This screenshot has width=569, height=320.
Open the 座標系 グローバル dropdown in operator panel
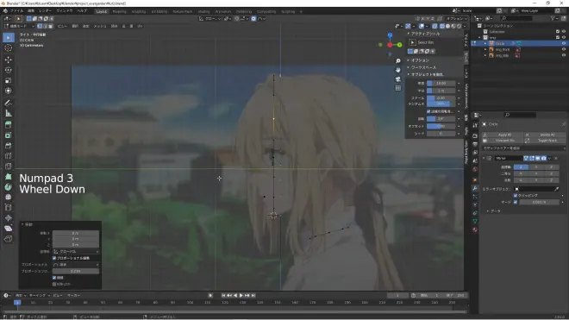76,251
